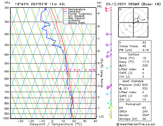Screen dimensions: 163x126
Task: Click the km ASL axis header
Action: (x=100, y=4)
